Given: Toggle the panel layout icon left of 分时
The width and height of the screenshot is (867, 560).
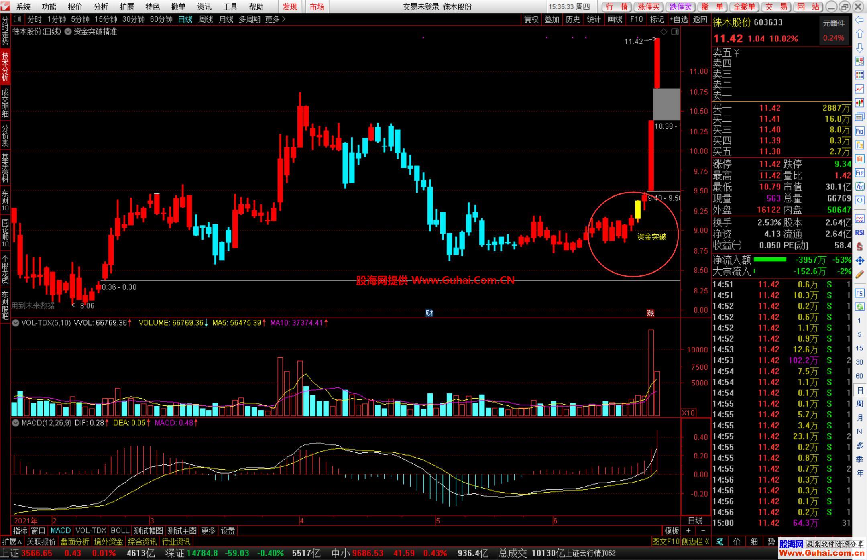Looking at the screenshot, I should tap(17, 19).
